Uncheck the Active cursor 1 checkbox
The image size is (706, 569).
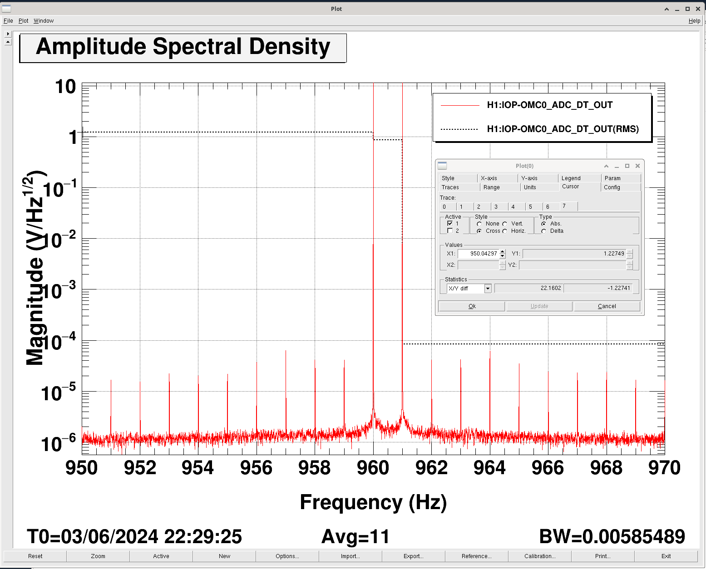450,224
